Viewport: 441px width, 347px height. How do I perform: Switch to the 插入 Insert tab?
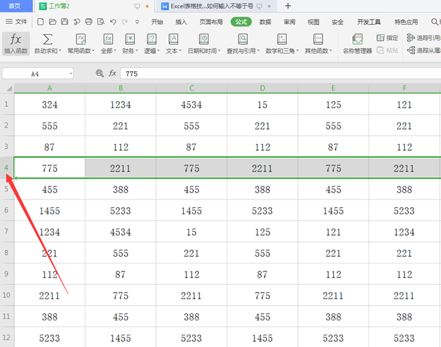pos(181,22)
